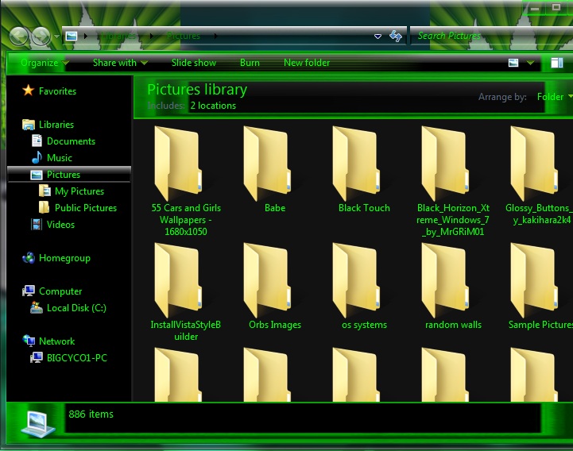Expand the arrow after Pictures in address bar
The image size is (573, 451).
(215, 36)
